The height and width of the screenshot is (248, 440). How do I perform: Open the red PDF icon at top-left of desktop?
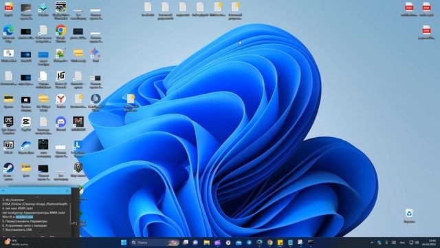tap(8, 7)
